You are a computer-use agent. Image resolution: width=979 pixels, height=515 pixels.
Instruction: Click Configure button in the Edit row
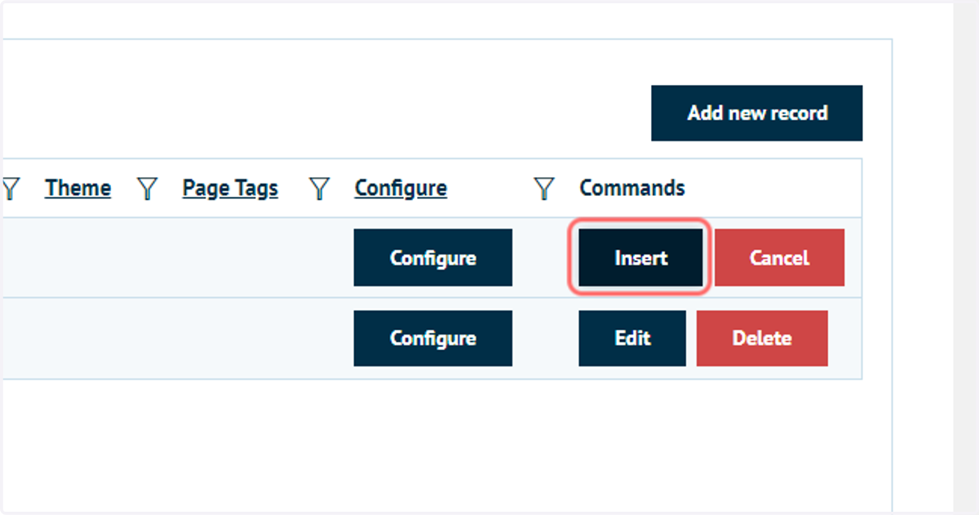(433, 338)
